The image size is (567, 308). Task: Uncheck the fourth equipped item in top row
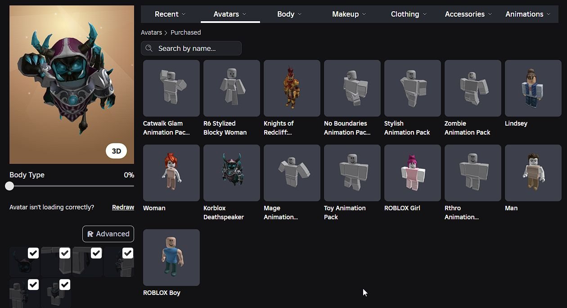click(x=128, y=253)
